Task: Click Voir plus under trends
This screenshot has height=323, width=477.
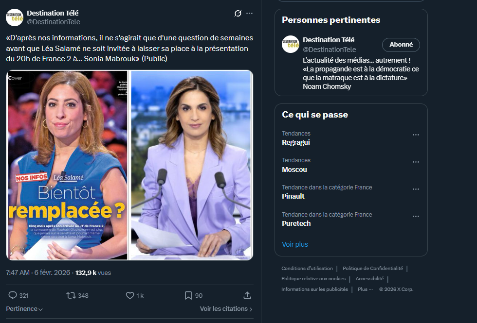Action: pos(295,244)
